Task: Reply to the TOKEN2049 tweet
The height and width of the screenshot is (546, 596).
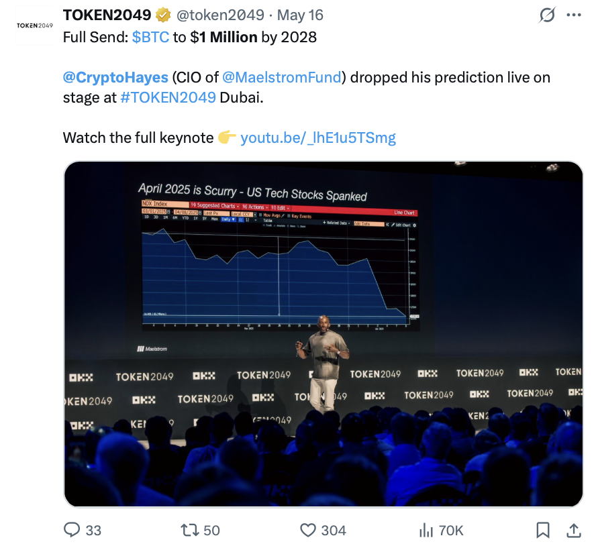Action: tap(72, 530)
